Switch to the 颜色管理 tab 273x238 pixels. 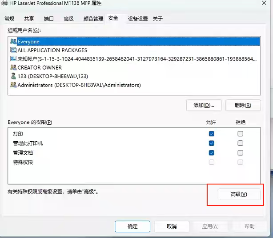coord(93,19)
